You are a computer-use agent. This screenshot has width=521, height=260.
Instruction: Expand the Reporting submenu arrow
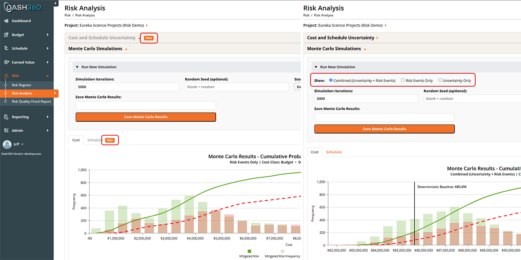pos(48,117)
